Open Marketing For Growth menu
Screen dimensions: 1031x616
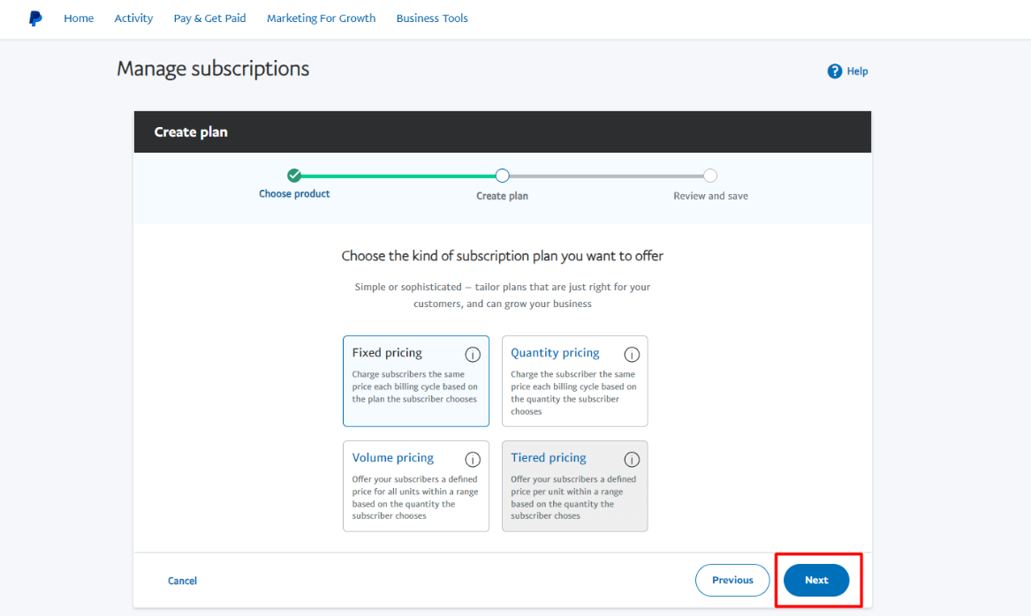click(x=321, y=19)
